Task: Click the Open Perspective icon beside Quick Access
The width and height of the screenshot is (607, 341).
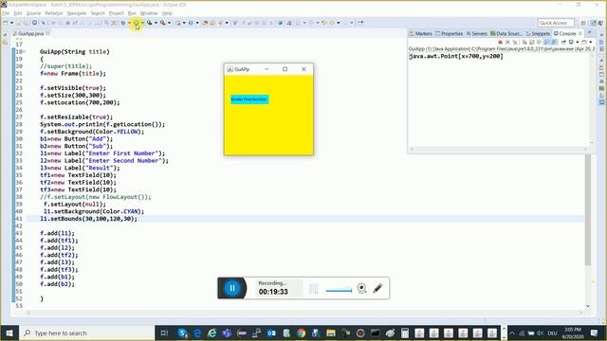Action: click(583, 23)
